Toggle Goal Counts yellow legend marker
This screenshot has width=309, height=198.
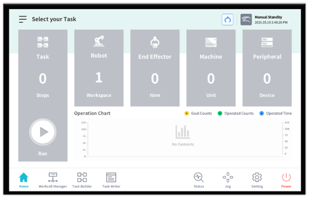(187, 113)
